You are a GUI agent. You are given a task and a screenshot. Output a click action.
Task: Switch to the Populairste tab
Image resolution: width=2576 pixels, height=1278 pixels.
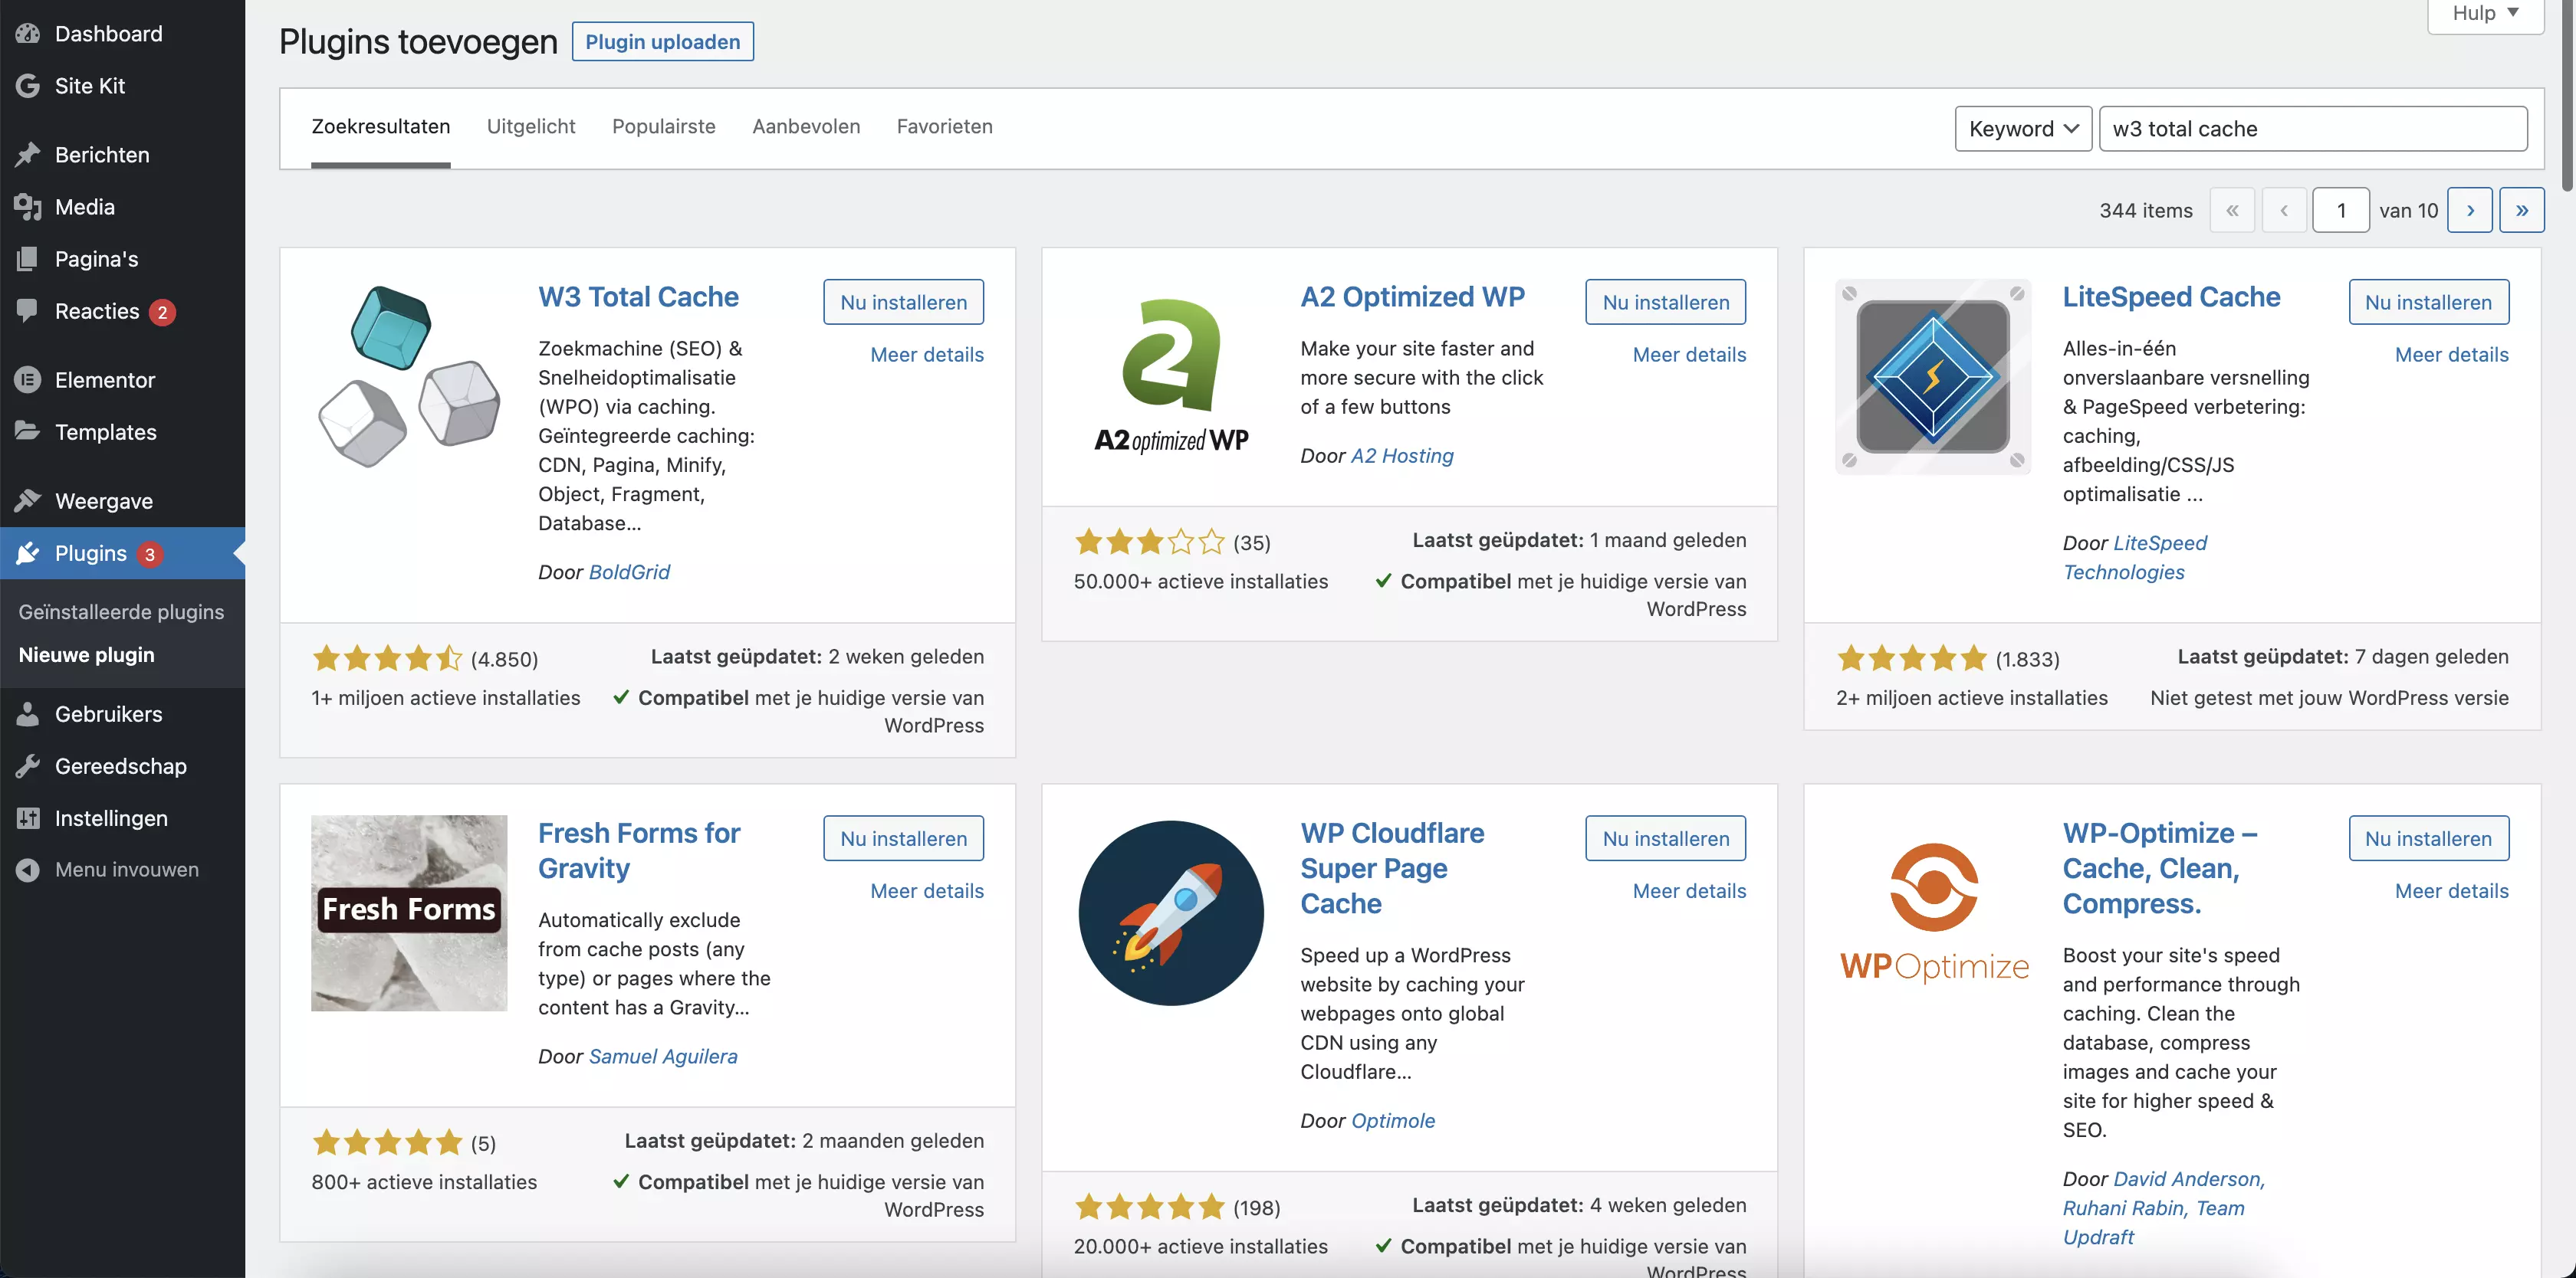coord(664,127)
